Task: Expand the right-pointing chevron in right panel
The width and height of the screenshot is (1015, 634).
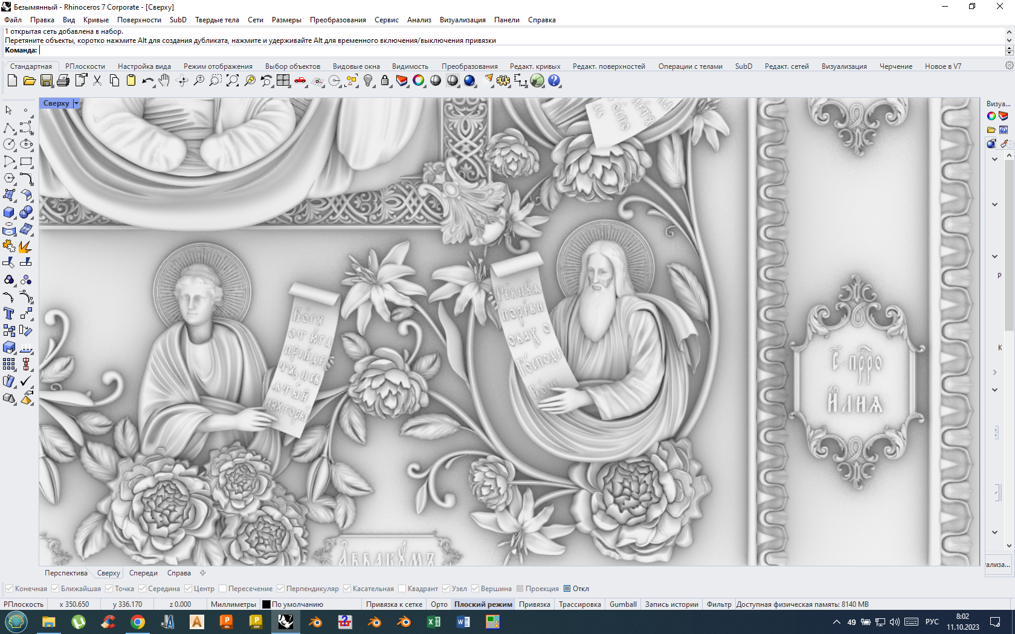Action: tap(994, 373)
